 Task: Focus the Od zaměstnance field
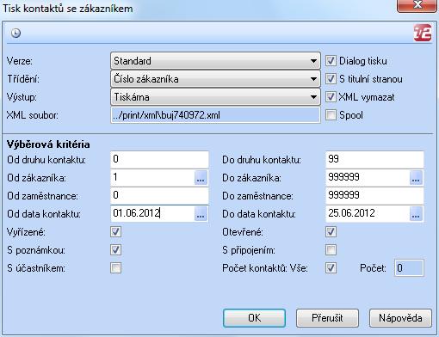tap(159, 196)
